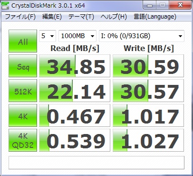Open the test size dropdown showing 1000MB
The image size is (193, 176).
pos(77,36)
